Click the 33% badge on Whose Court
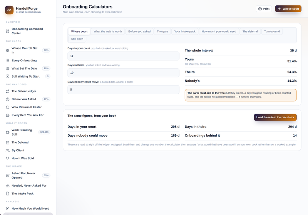The image size is (308, 215). 46,50
